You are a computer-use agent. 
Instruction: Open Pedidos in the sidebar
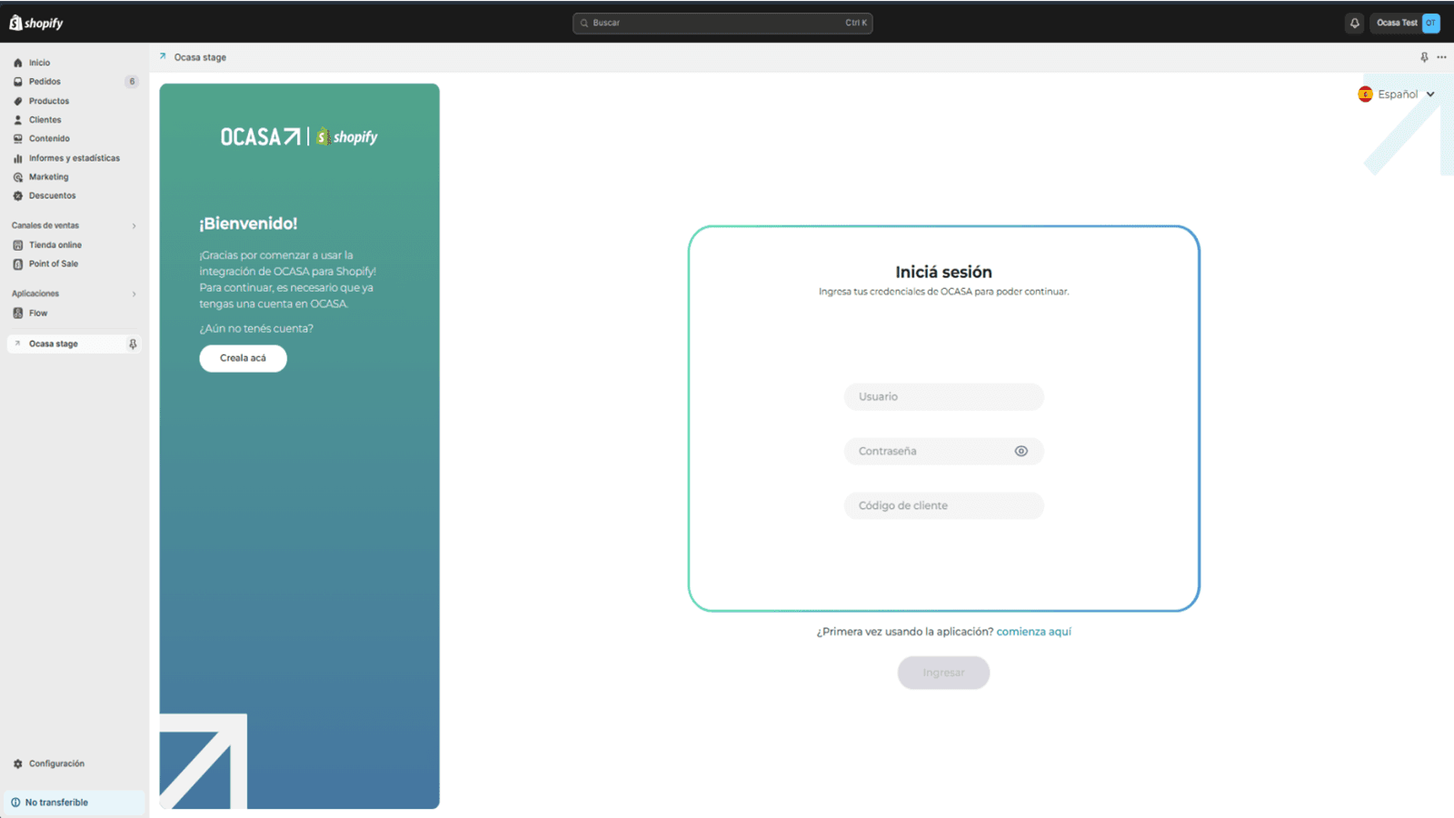pos(45,82)
